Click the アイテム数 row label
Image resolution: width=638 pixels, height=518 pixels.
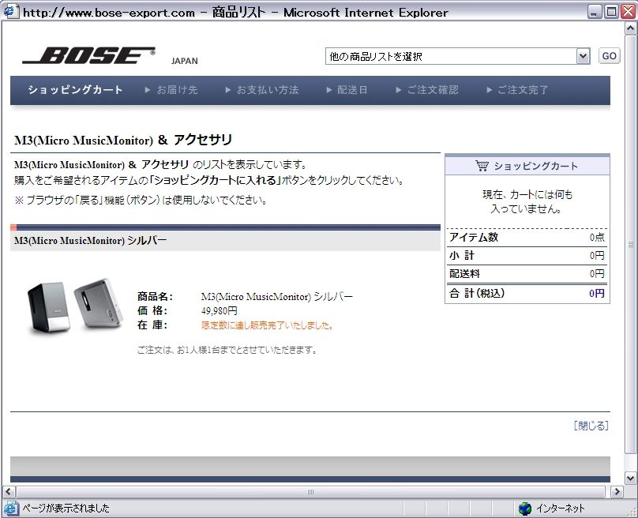tap(474, 237)
